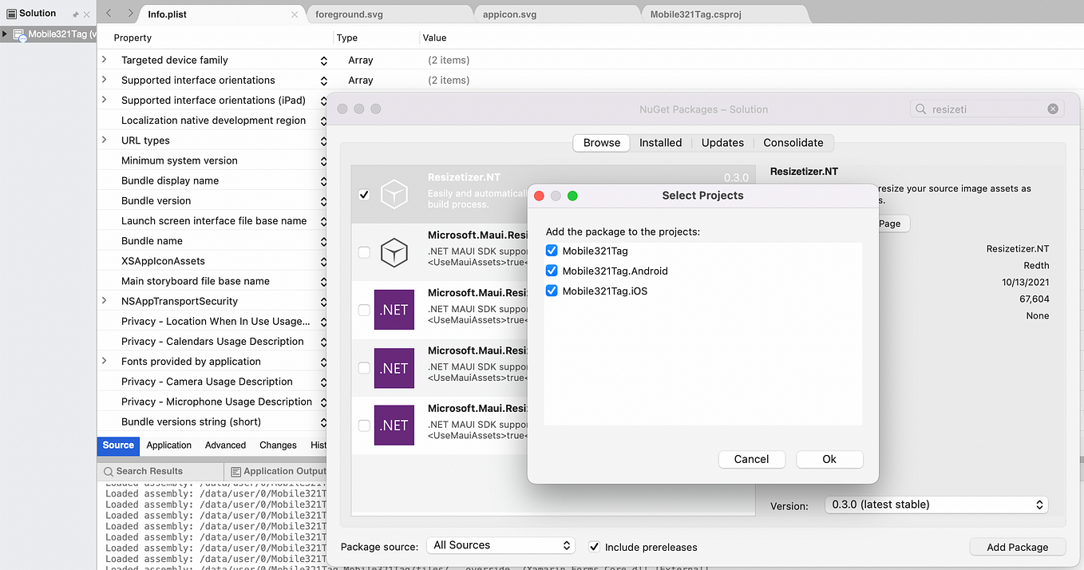Click the second unchecked cube package icon
Viewport: 1084px width, 570px height.
(394, 252)
